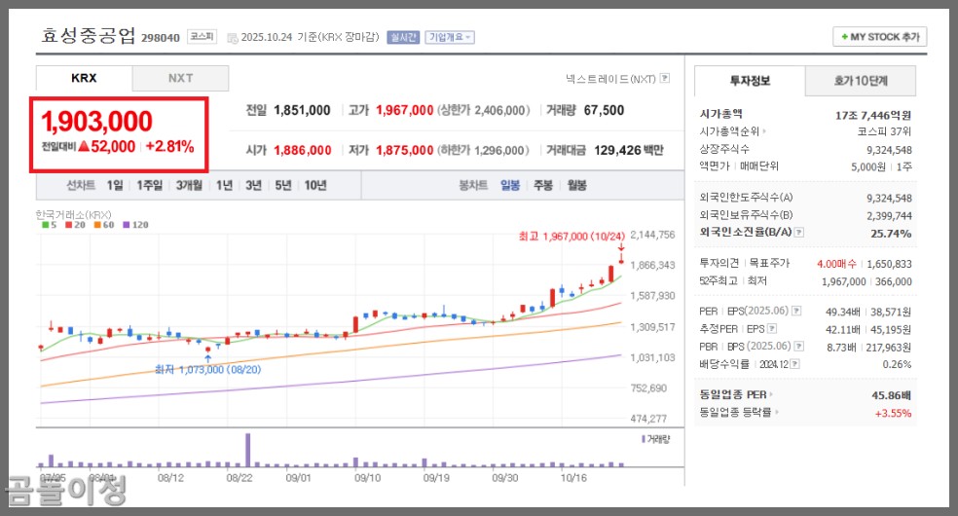Open the 투자정보 tab

(750, 81)
